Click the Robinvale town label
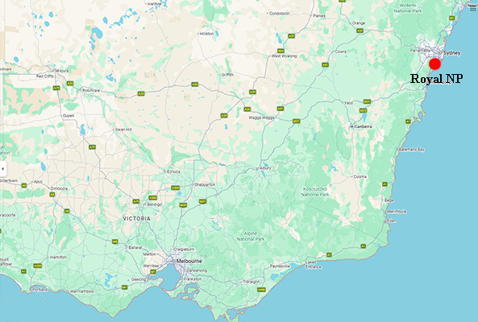Image resolution: width=478 pixels, height=322 pixels. coord(91,90)
